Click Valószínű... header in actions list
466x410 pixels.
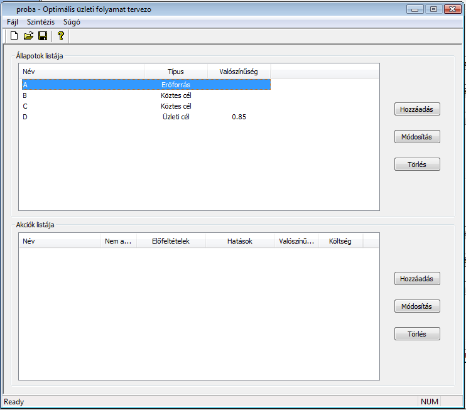tap(296, 241)
